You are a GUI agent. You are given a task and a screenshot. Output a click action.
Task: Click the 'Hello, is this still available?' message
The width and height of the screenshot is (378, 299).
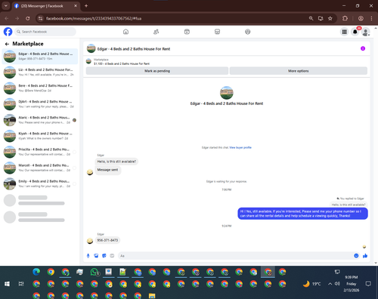tap(116, 162)
